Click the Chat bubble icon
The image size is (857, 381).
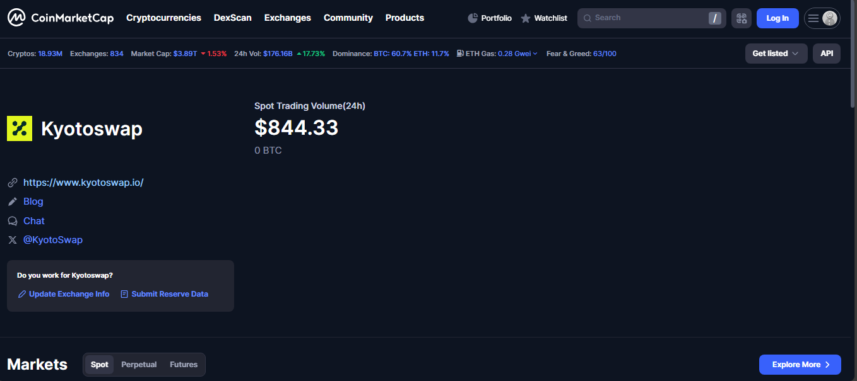click(x=12, y=221)
